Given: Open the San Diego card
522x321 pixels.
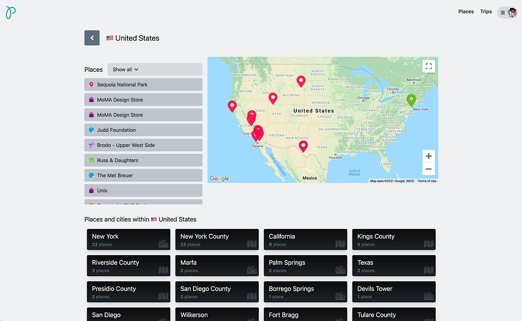Looking at the screenshot, I should (x=129, y=315).
